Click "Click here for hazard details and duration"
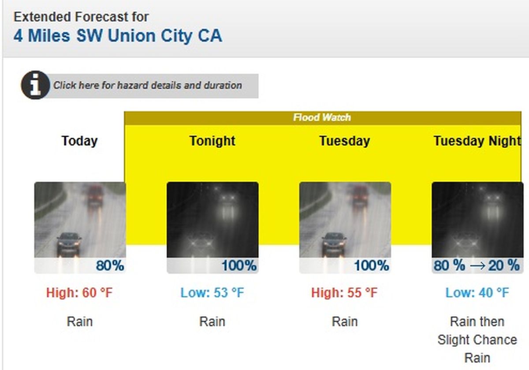 point(148,86)
